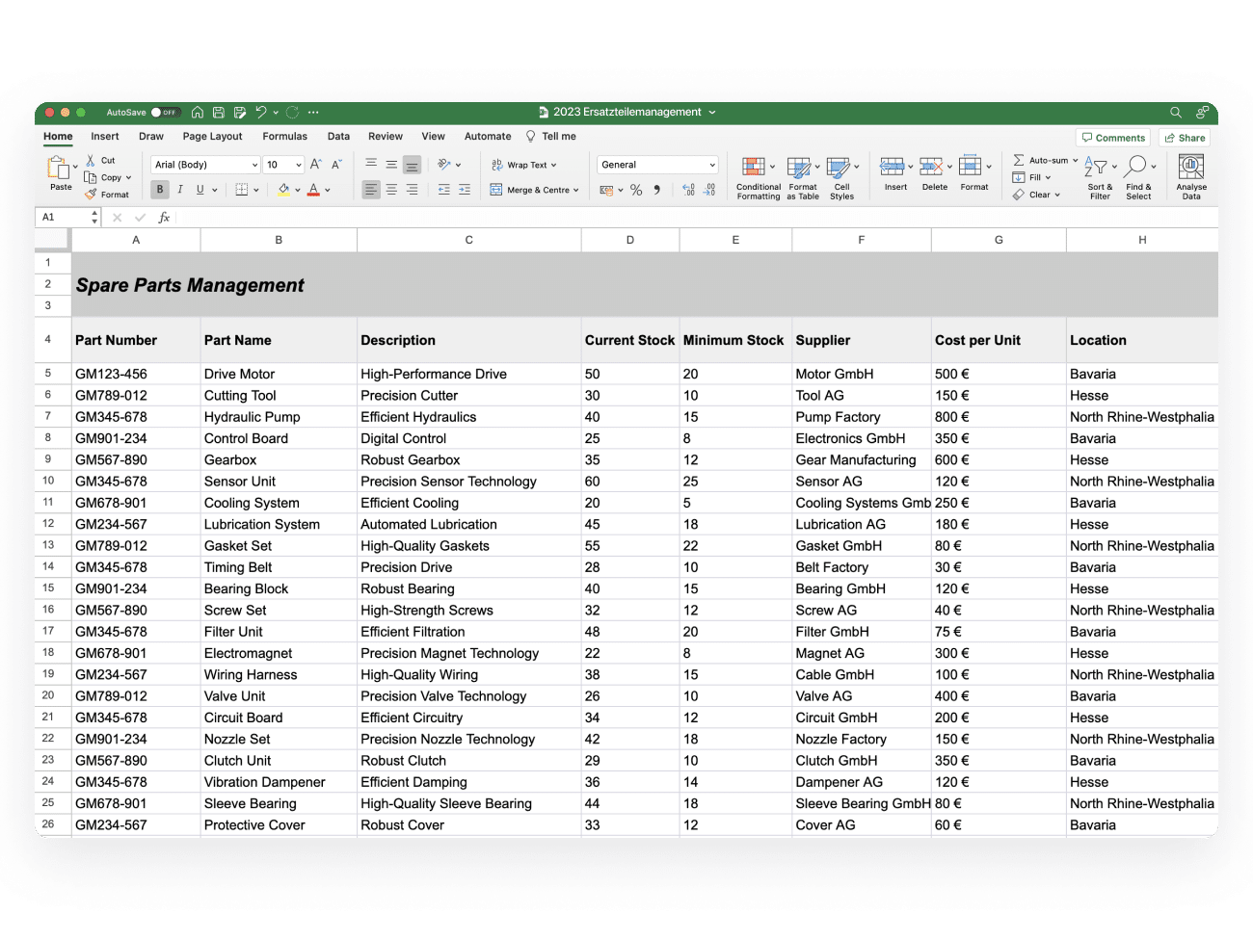This screenshot has height=940, width=1253.
Task: Switch to the Draw tab
Action: [151, 137]
